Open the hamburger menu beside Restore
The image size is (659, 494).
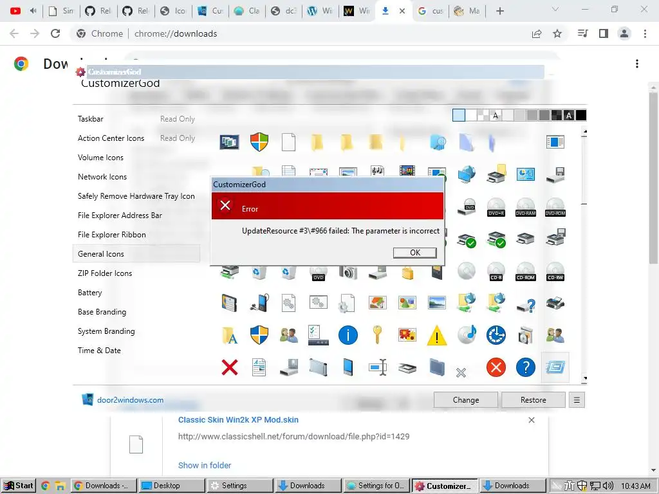(x=577, y=400)
